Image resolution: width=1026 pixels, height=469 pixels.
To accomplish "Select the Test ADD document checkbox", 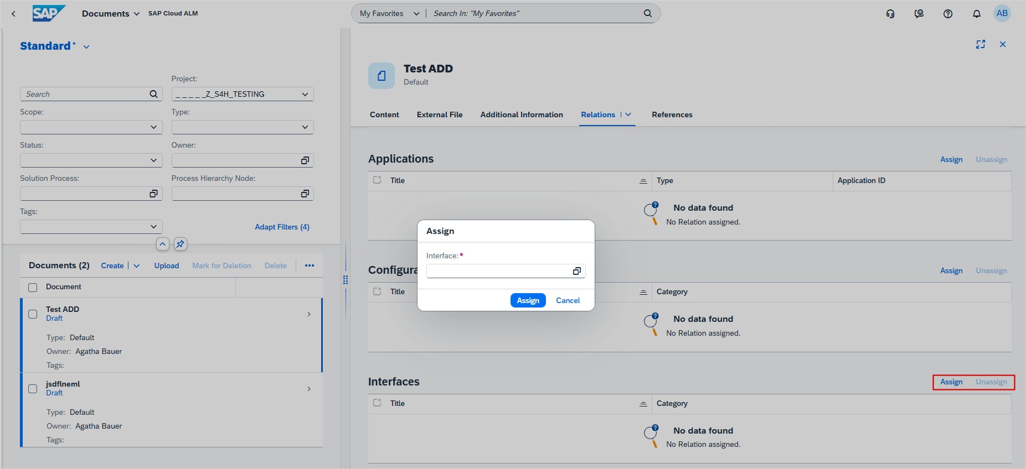I will [x=33, y=314].
